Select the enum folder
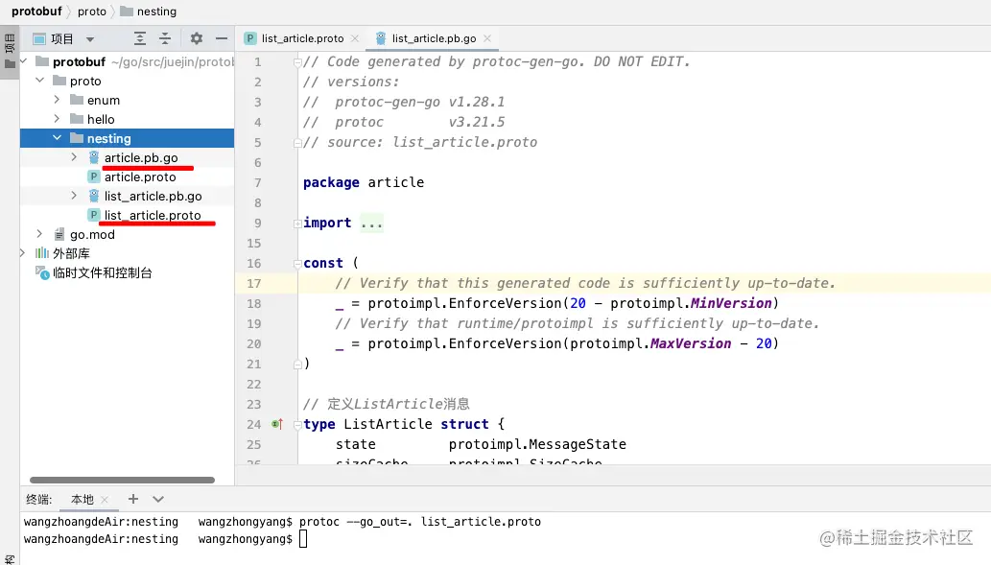Viewport: 991px width, 565px height. (103, 100)
